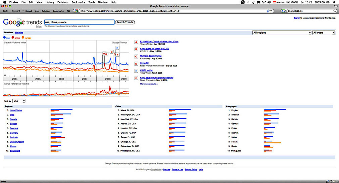
Task: Click marker E on the search volume chart
Action: click(117, 48)
